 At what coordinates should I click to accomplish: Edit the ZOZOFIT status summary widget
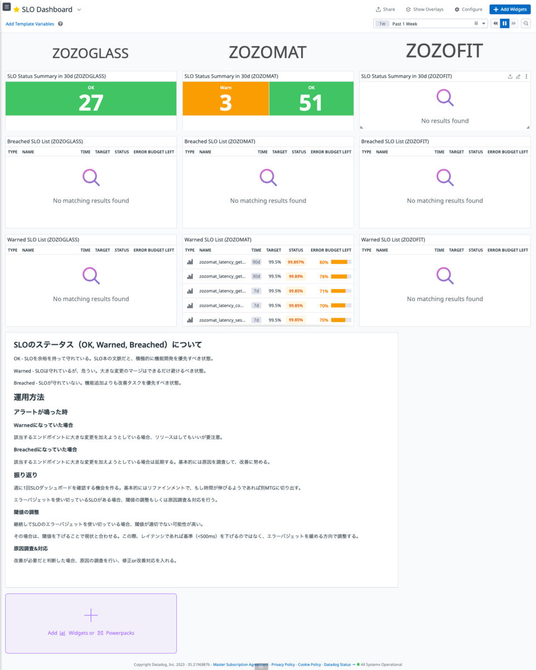[518, 76]
